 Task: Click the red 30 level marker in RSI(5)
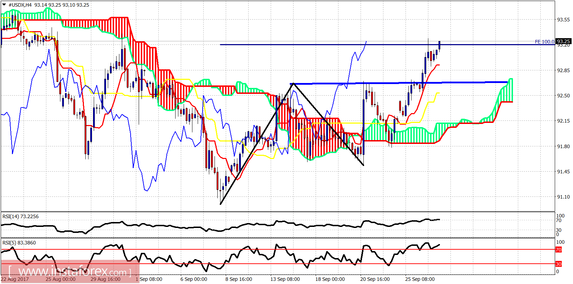tap(558, 264)
